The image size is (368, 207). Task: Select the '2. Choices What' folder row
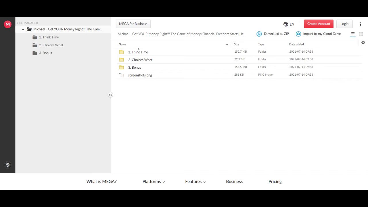(x=239, y=60)
